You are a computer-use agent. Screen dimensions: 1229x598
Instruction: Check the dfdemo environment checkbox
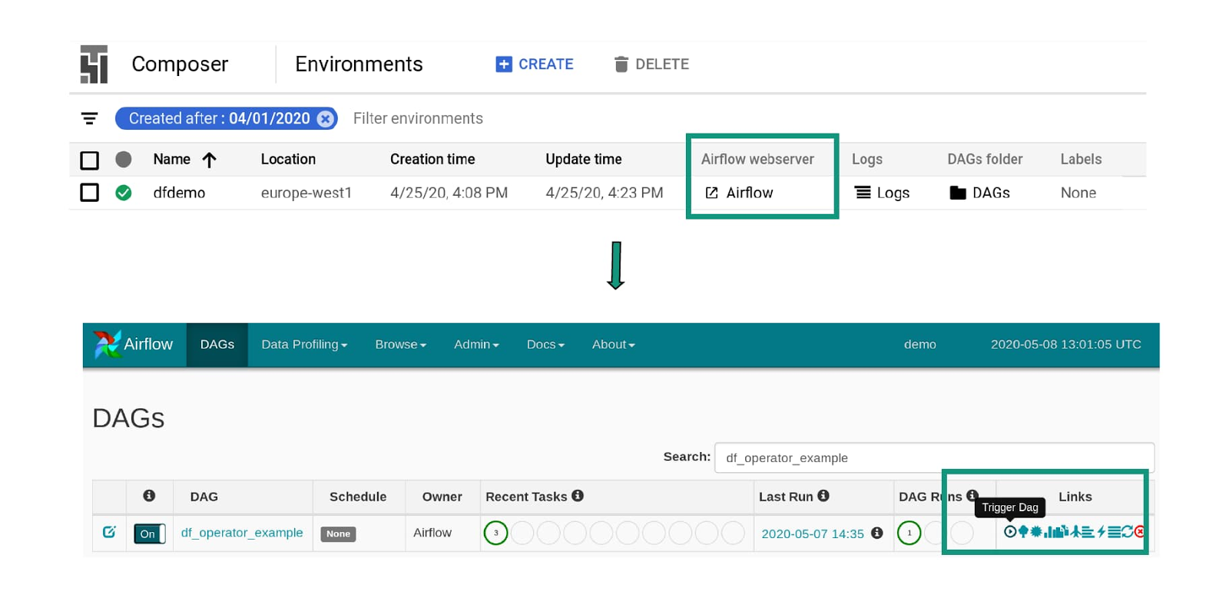(x=89, y=192)
